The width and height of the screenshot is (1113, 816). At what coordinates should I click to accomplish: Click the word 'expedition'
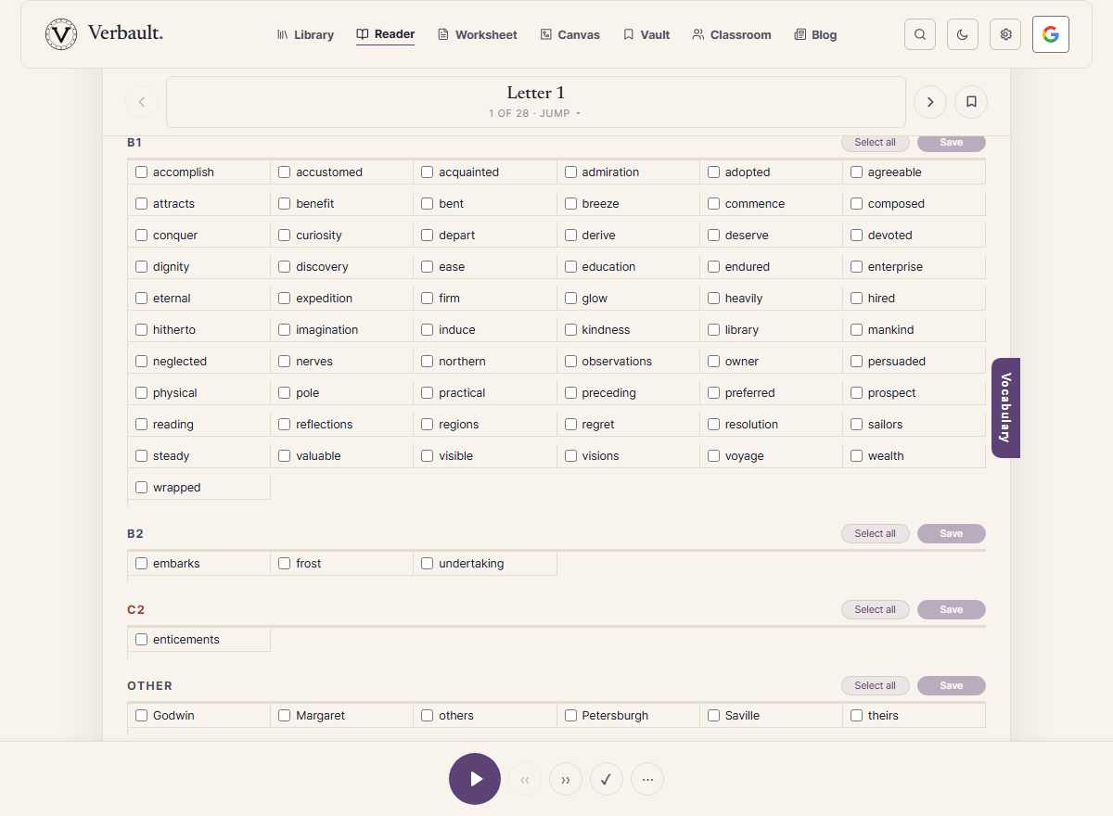click(325, 299)
